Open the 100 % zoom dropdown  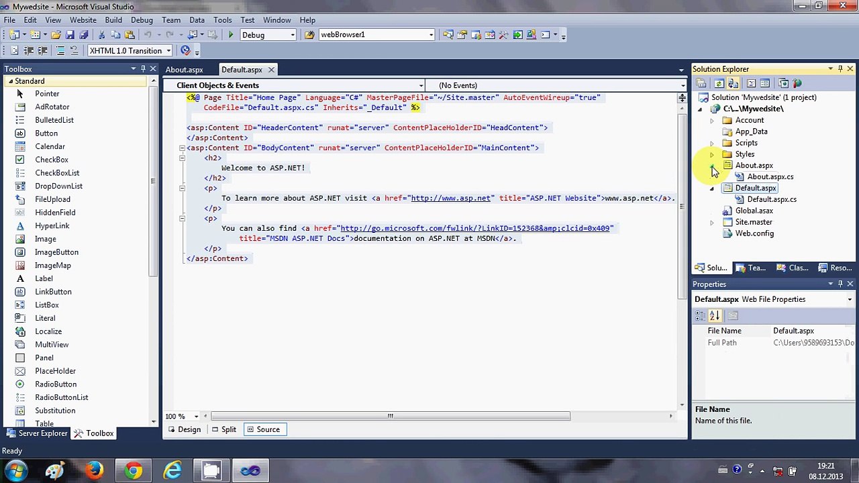tap(196, 417)
